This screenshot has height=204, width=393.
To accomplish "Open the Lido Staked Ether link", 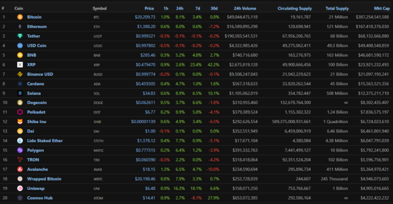I will coord(45,141).
